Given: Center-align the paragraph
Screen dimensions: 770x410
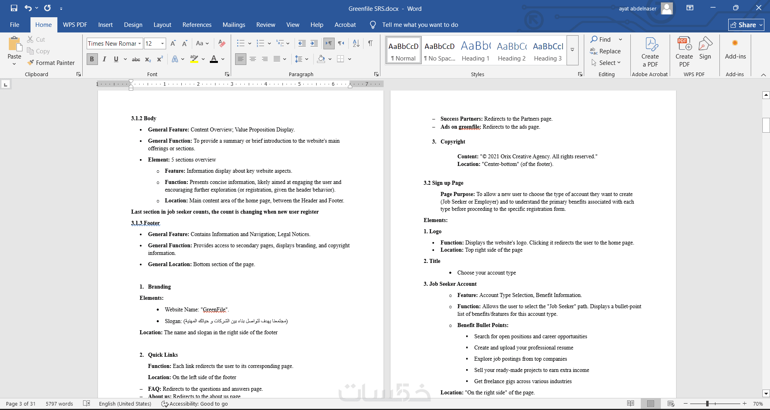Looking at the screenshot, I should point(253,59).
